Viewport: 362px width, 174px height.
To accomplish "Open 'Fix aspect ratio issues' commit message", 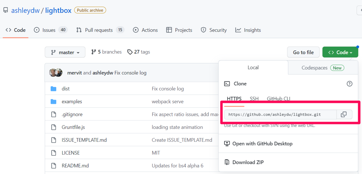I will tap(185, 114).
